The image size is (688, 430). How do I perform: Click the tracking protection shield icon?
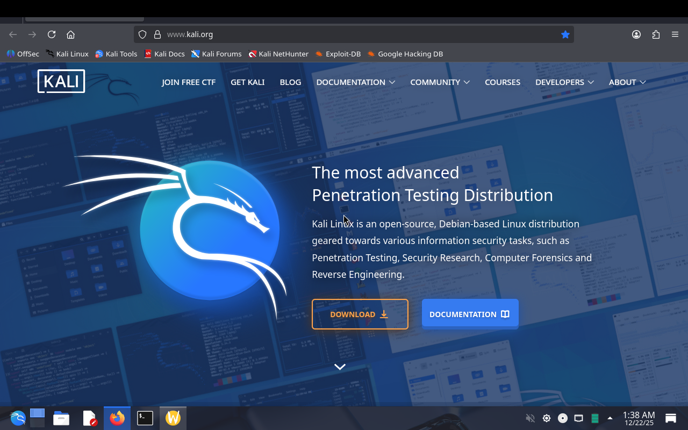tap(142, 34)
